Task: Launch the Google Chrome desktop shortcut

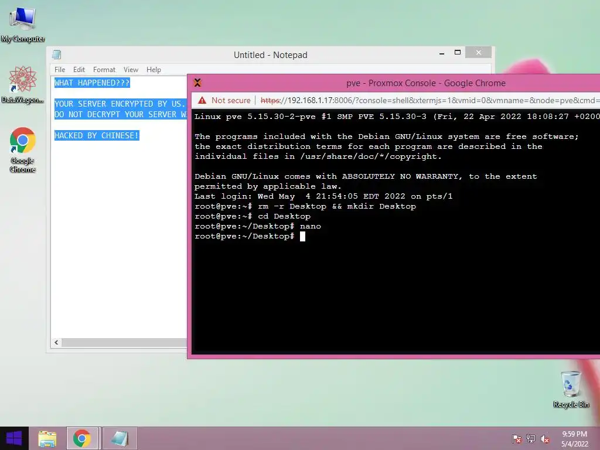Action: pos(23,149)
